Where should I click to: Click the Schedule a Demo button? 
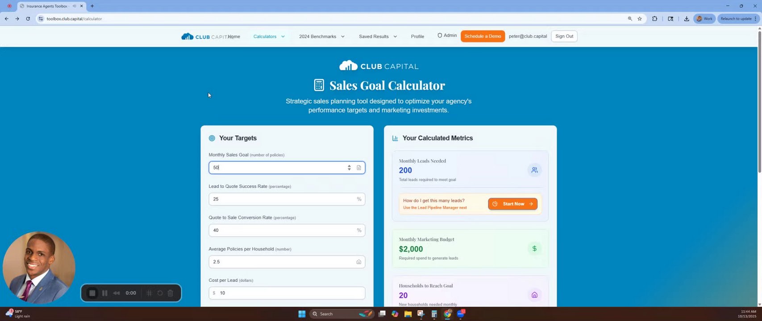click(x=483, y=36)
